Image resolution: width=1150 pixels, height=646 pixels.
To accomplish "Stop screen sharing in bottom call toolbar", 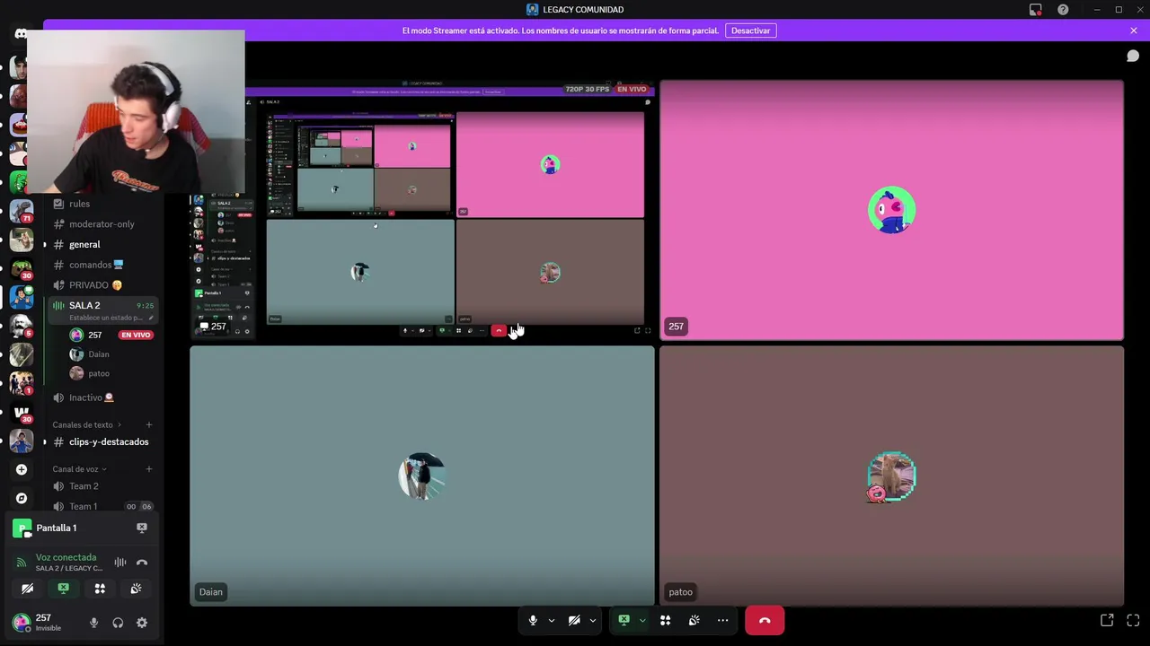I will [624, 620].
